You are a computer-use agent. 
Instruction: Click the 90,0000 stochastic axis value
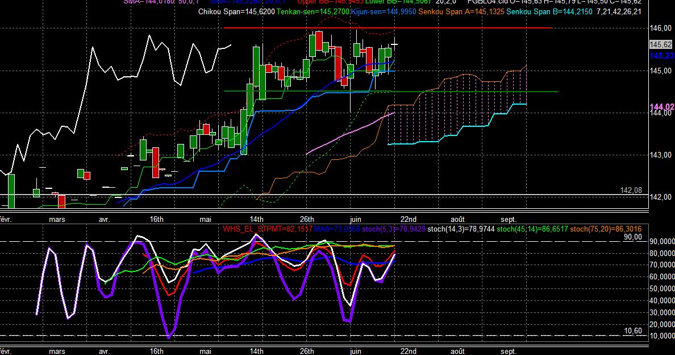click(x=662, y=242)
